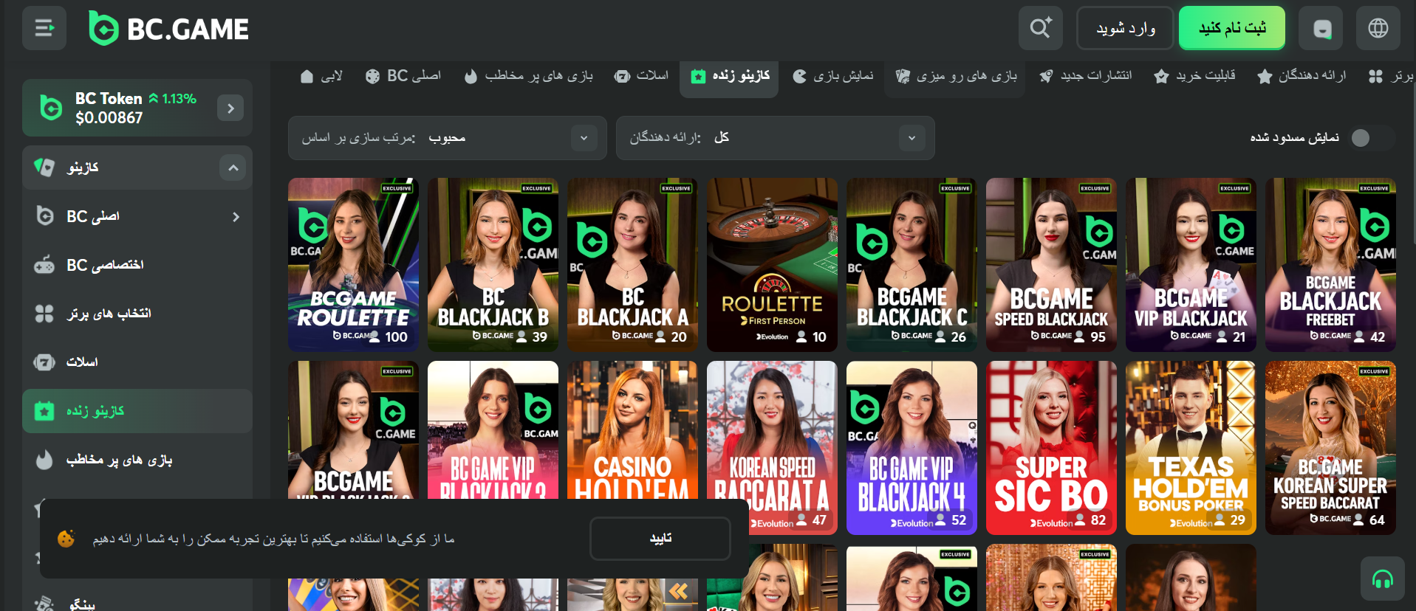Open the Roulette First Person card

point(772,265)
